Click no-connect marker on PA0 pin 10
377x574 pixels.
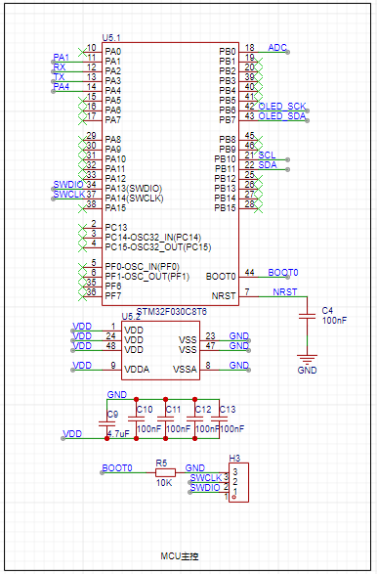click(x=83, y=52)
